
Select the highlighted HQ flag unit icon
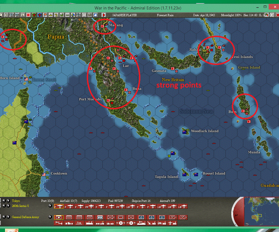(x=59, y=217)
